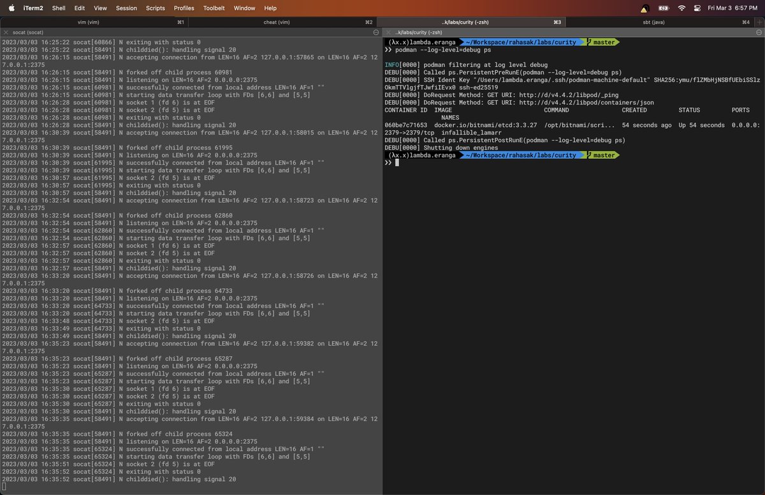
Task: Switch to the cheat (vim) tab
Action: click(277, 22)
